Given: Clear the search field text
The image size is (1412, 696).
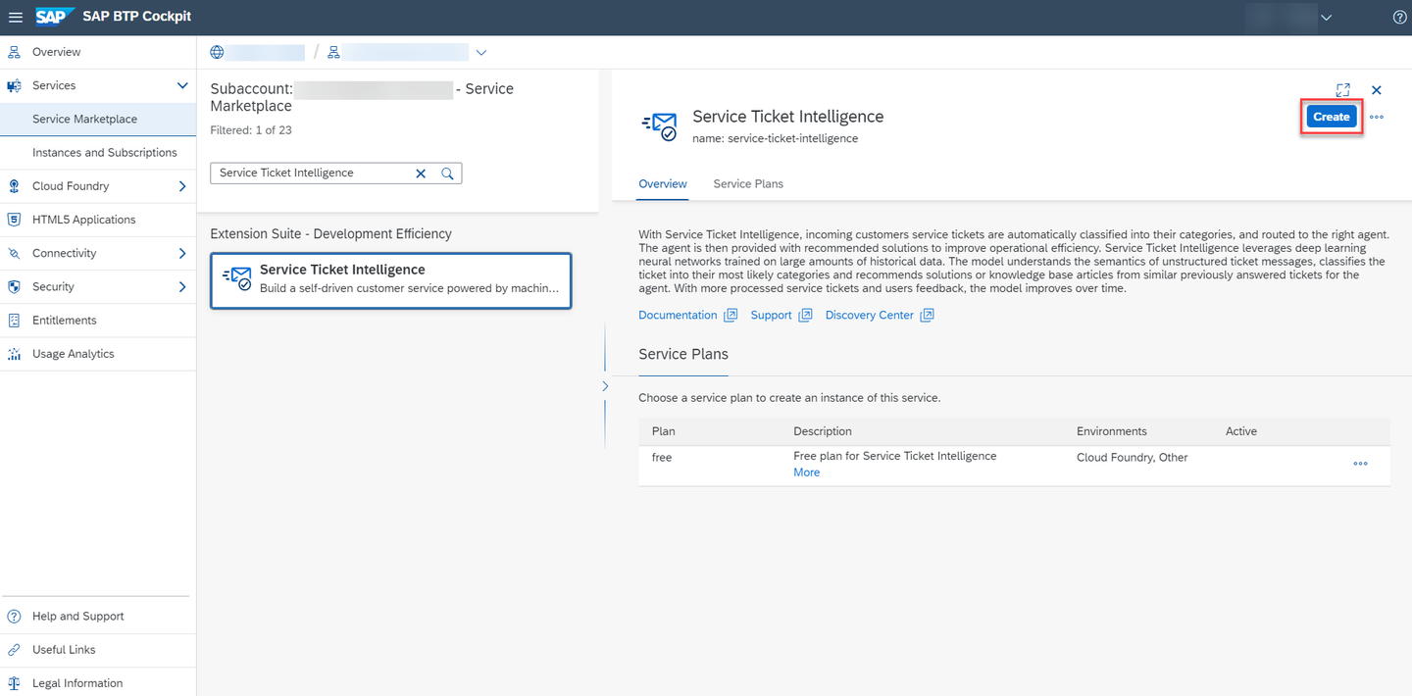Looking at the screenshot, I should 421,174.
